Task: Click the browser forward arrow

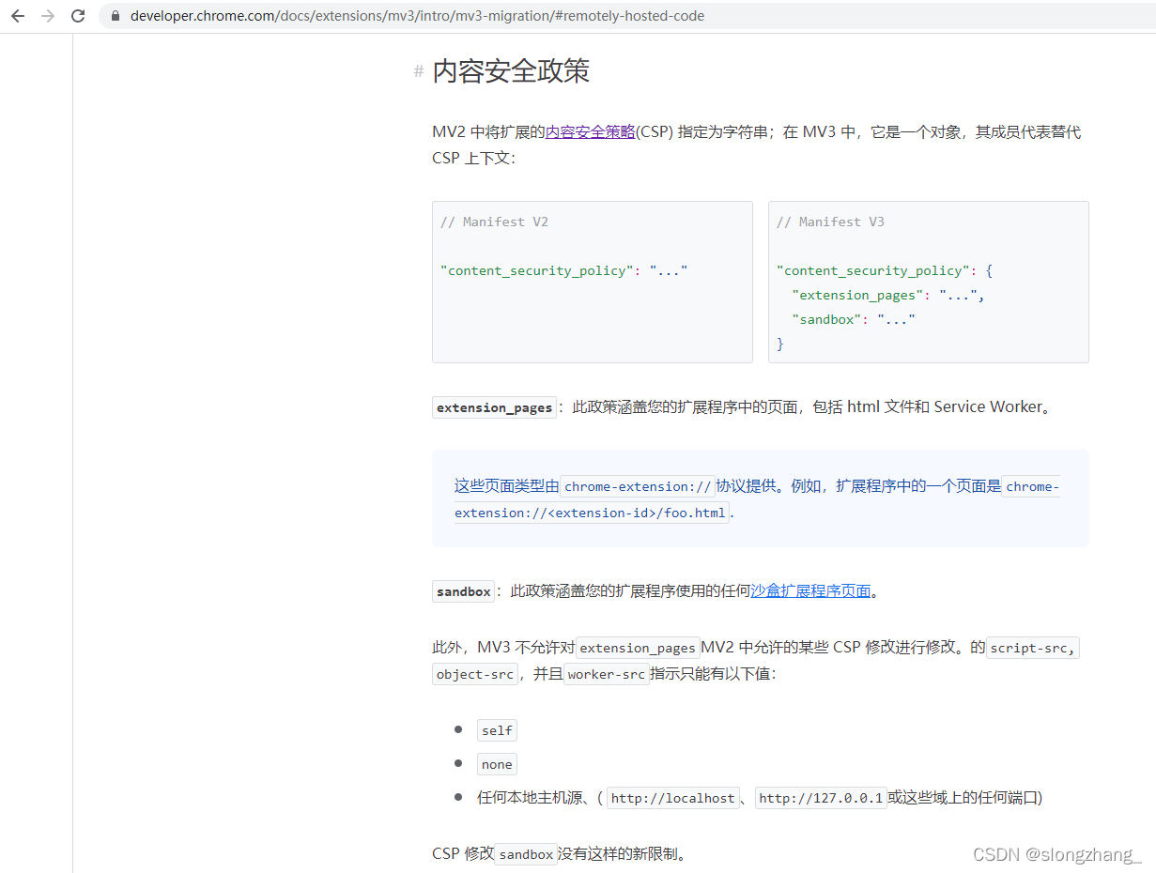Action: (48, 16)
